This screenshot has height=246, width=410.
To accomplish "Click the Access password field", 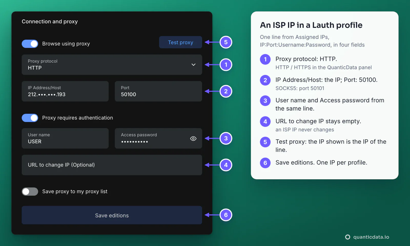I will (x=158, y=138).
